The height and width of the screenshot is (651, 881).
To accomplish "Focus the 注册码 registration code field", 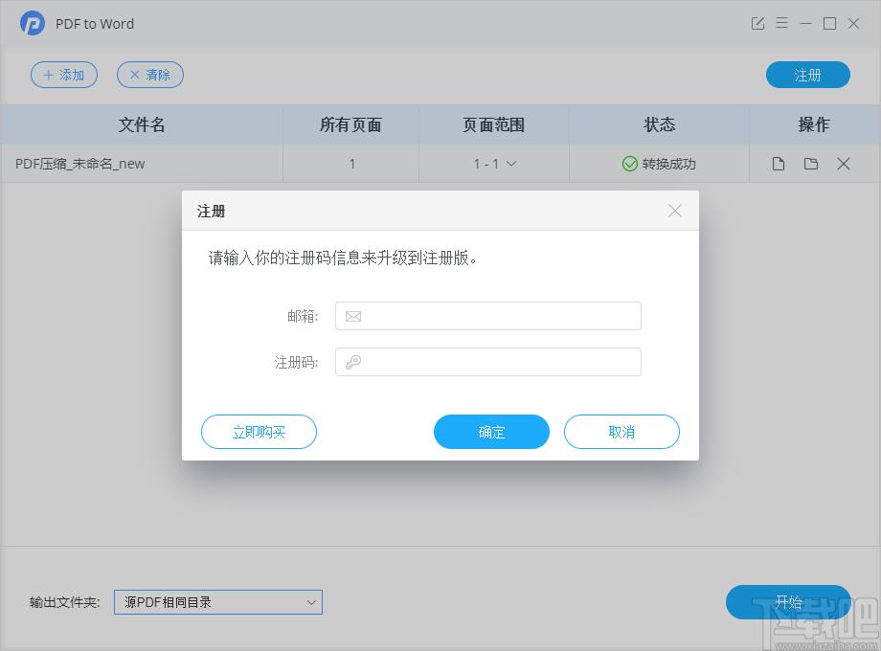I will [x=488, y=362].
